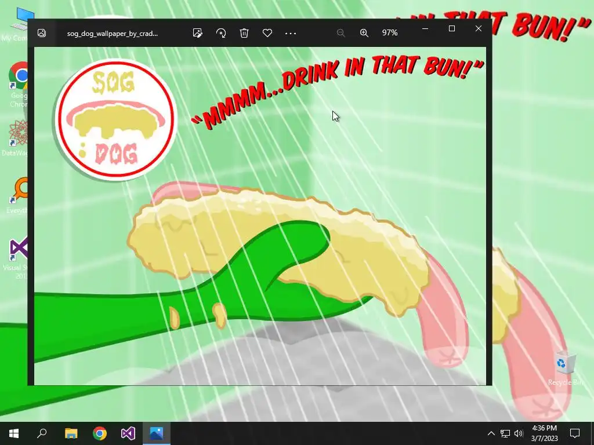Maximize the Photos window

pos(451,28)
